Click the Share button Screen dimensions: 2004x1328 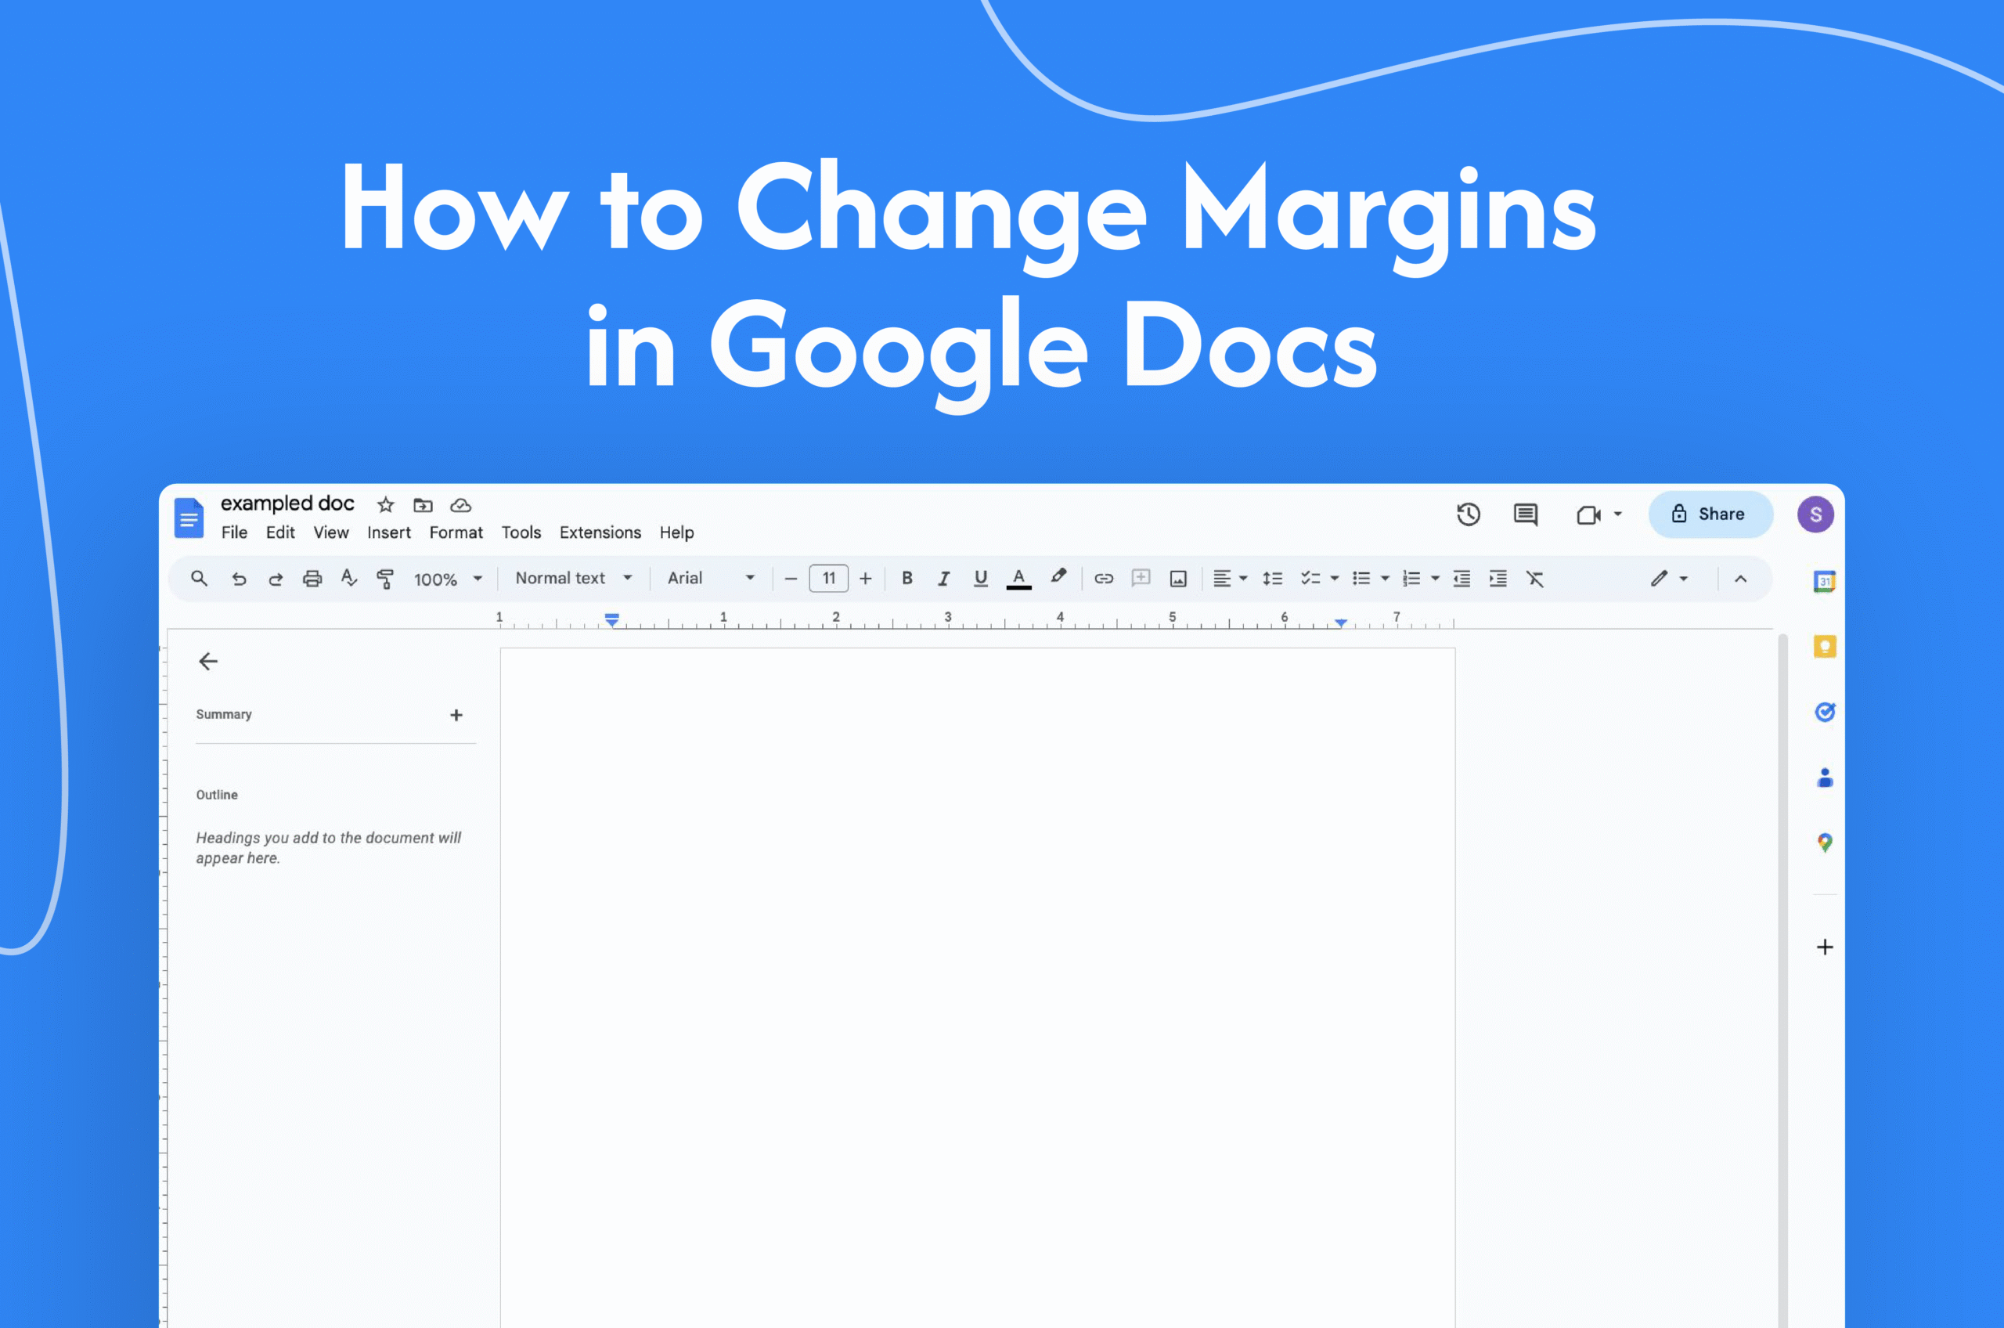[x=1710, y=514]
